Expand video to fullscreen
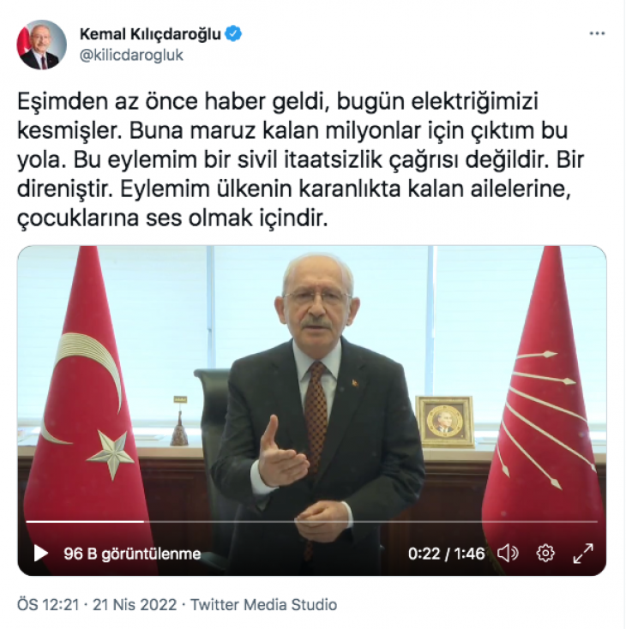 point(582,554)
